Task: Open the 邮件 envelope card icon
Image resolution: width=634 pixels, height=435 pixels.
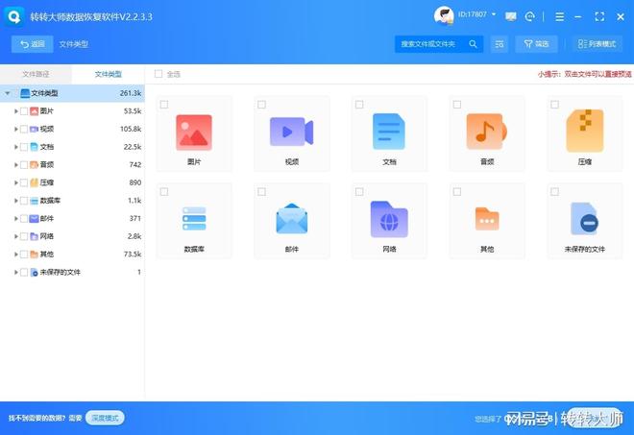Action: click(x=291, y=219)
